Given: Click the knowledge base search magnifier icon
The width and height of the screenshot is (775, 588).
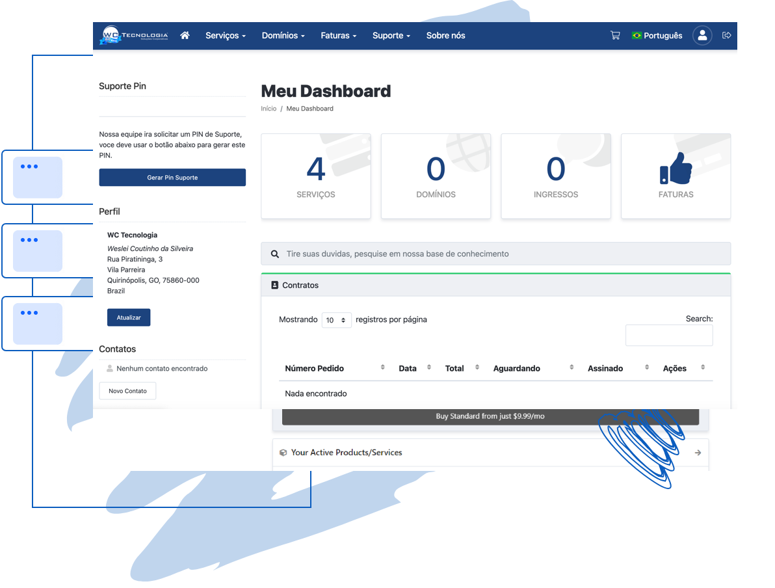Looking at the screenshot, I should coord(275,254).
